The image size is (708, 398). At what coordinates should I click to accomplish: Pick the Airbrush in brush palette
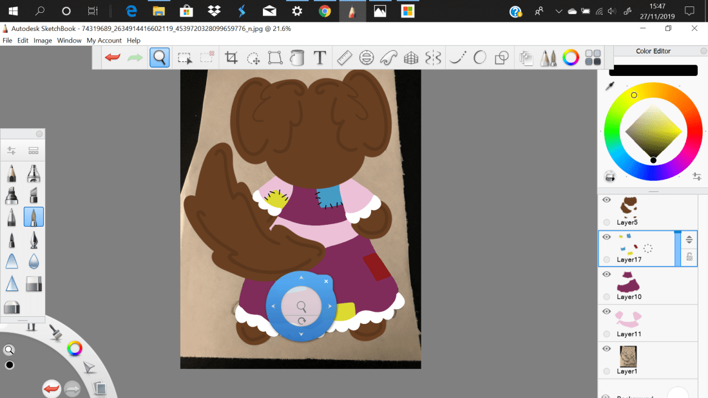point(33,174)
